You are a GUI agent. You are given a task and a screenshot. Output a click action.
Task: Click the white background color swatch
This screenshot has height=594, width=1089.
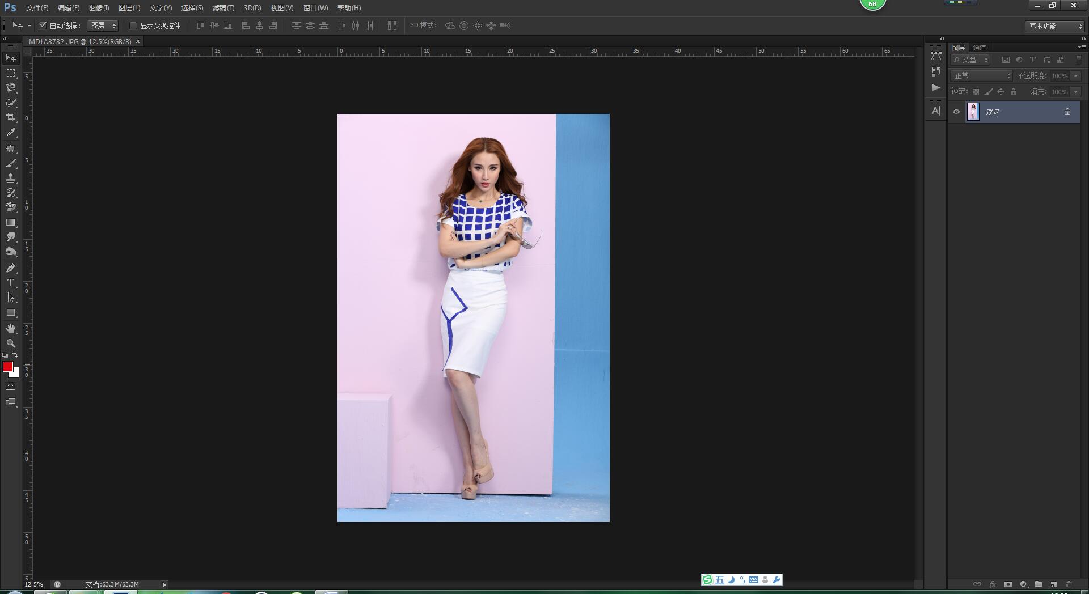click(x=15, y=374)
